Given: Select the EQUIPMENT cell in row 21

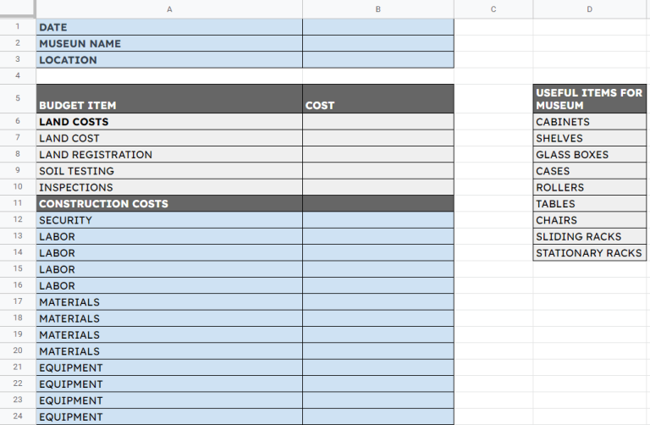Looking at the screenshot, I should coord(169,367).
